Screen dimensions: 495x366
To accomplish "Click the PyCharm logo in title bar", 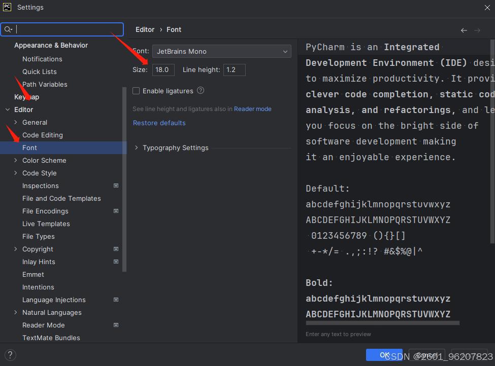I will [x=7, y=7].
